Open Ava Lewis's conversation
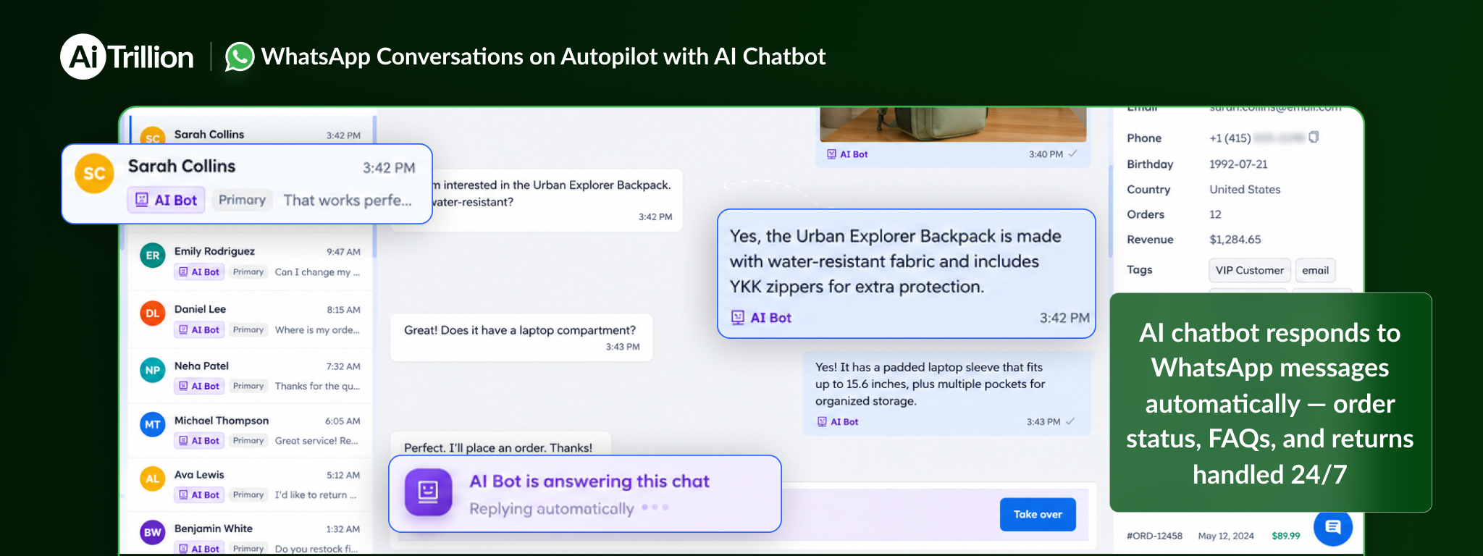The image size is (1483, 556). tap(251, 484)
